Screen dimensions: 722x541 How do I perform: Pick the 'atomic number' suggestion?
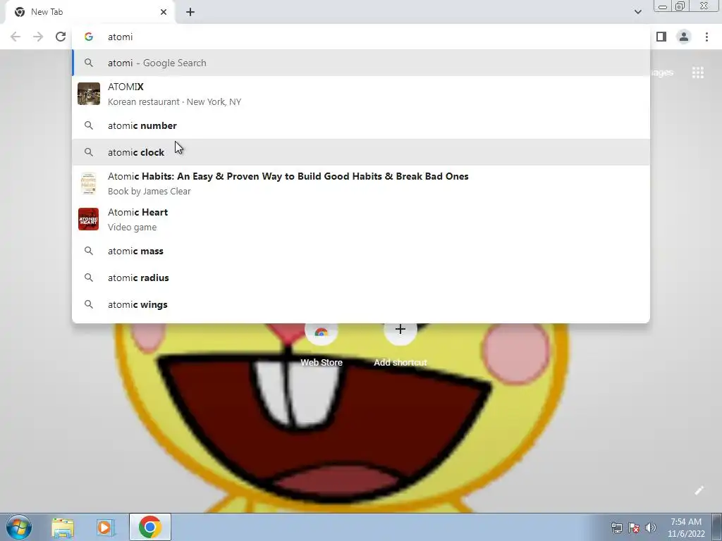click(x=361, y=125)
